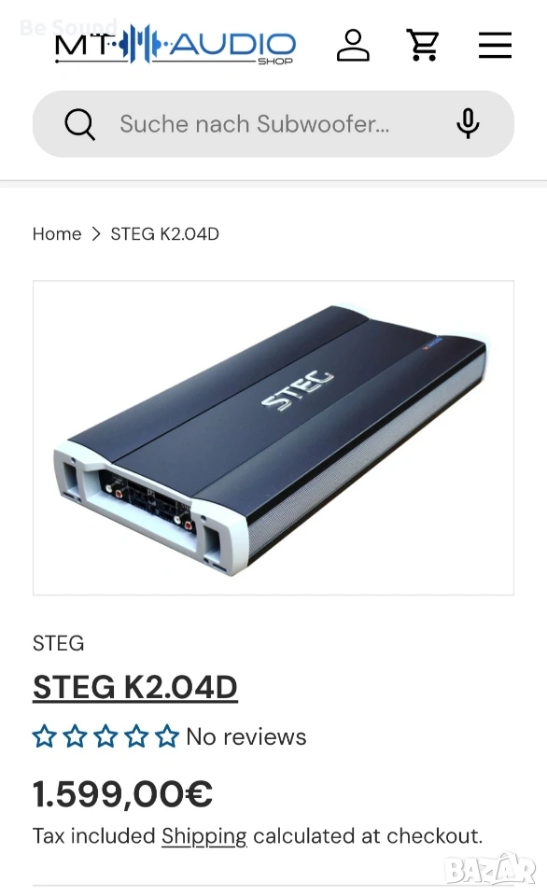Click the 1.599,00€ price
This screenshot has height=896, width=547.
click(x=123, y=793)
